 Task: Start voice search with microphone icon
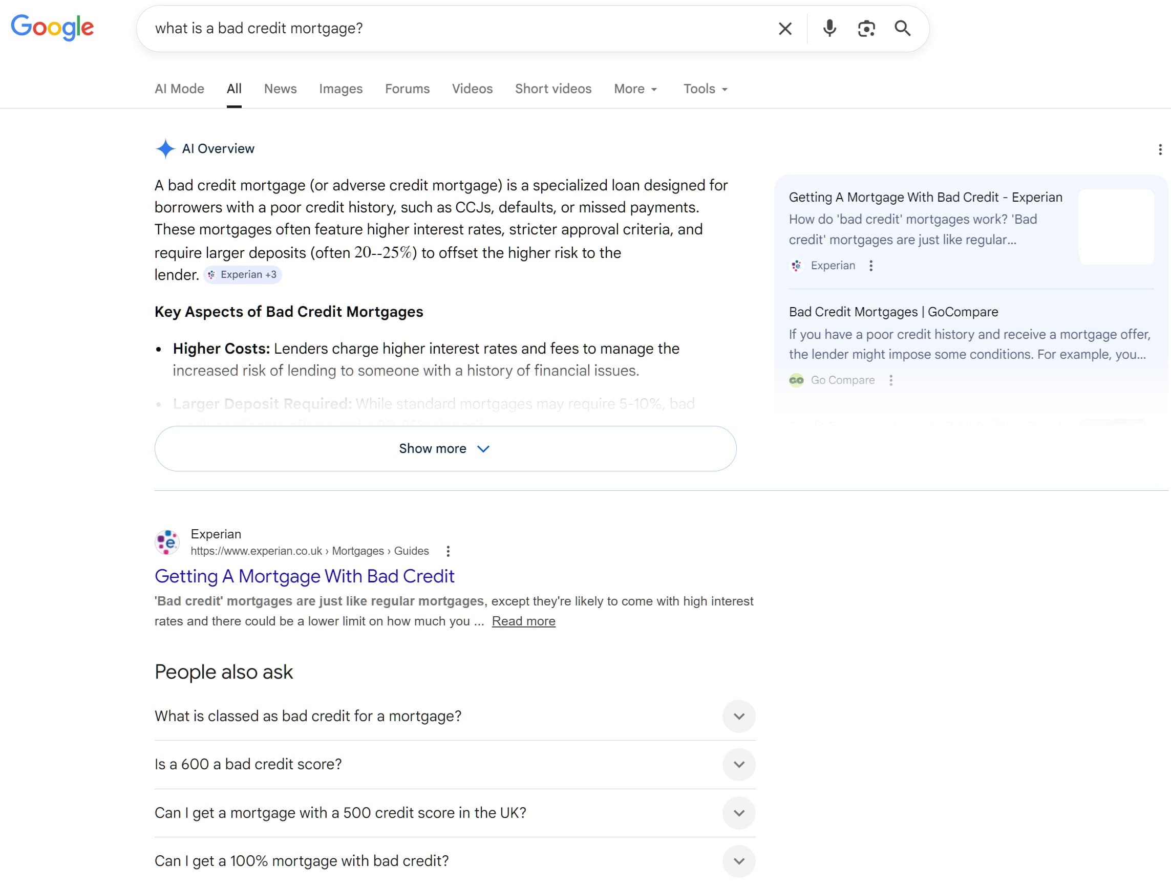coord(829,29)
